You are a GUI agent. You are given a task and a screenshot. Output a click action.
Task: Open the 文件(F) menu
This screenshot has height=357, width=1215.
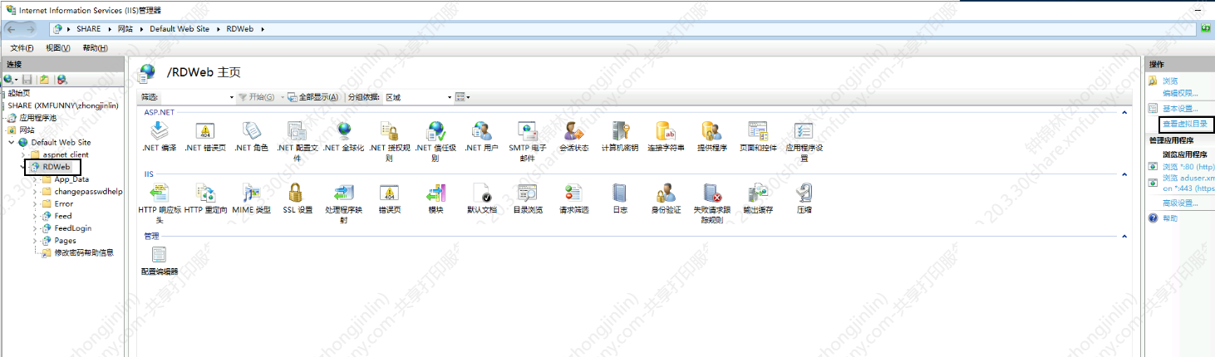click(22, 48)
